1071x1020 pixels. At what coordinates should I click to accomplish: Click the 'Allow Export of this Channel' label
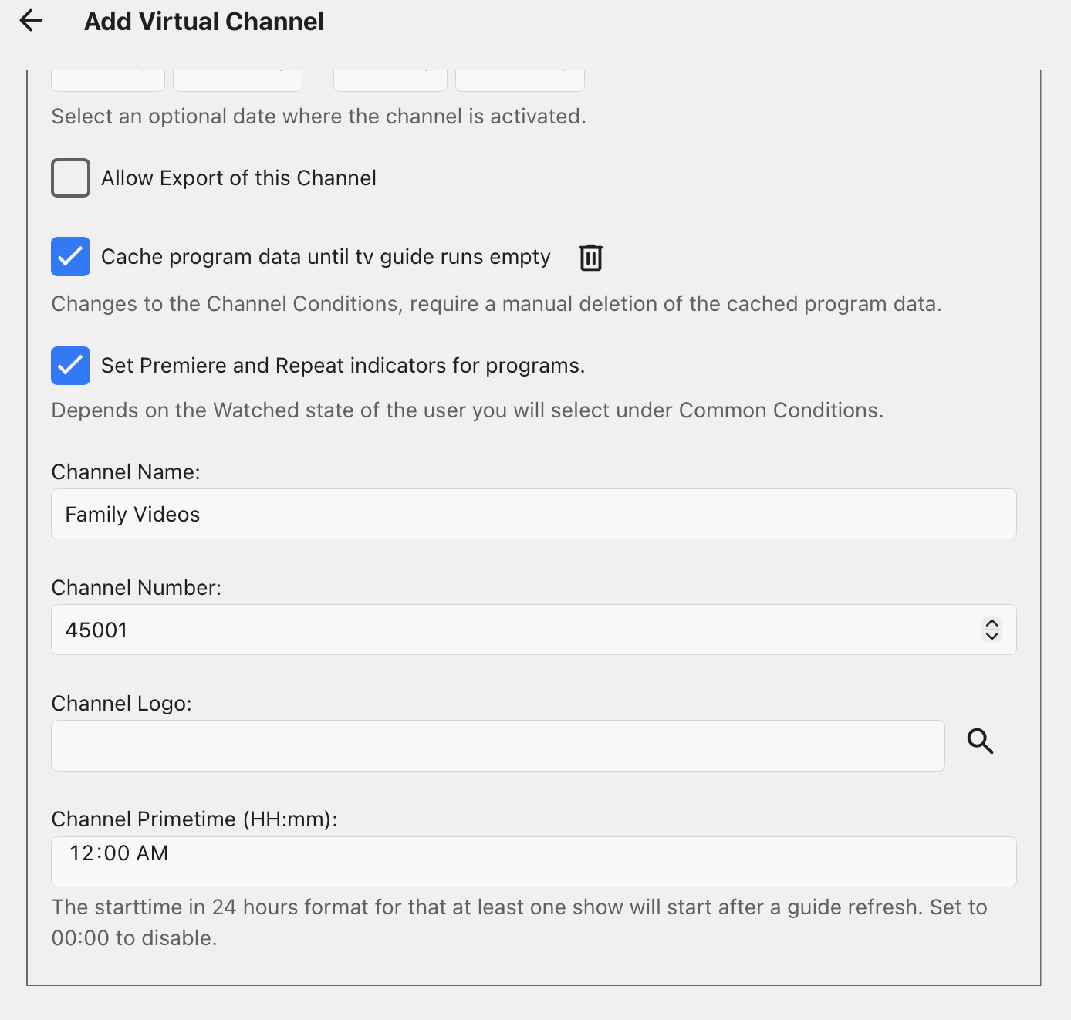(x=238, y=178)
